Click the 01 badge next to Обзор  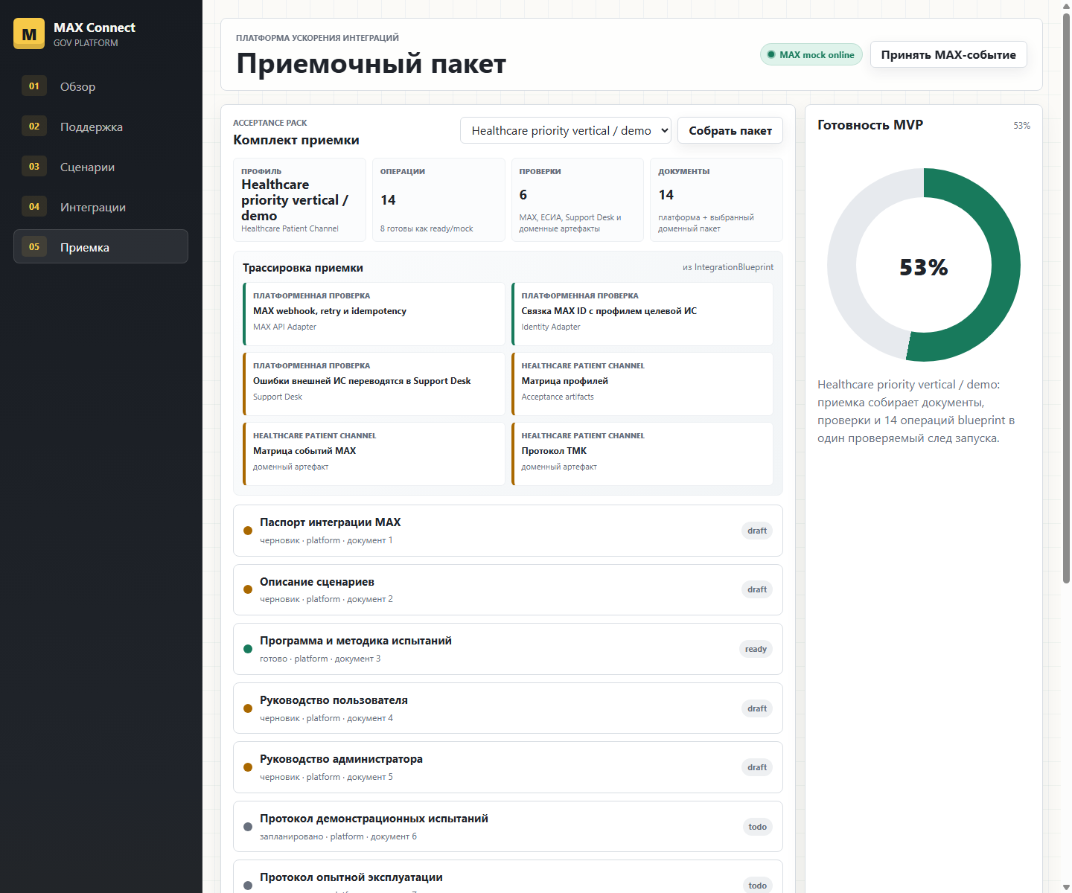click(34, 86)
